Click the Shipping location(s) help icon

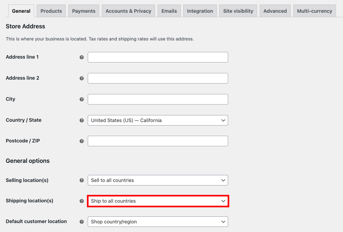coord(82,201)
